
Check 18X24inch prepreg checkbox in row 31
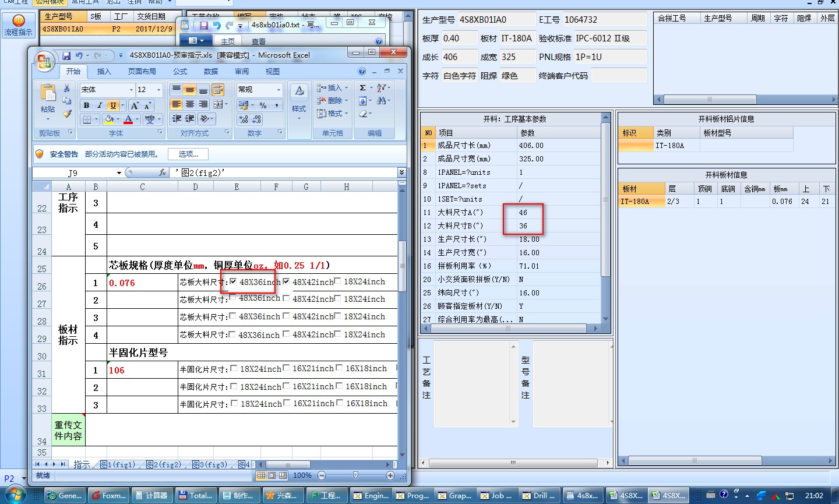pyautogui.click(x=234, y=368)
